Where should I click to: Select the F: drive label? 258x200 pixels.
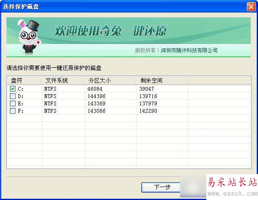point(21,111)
